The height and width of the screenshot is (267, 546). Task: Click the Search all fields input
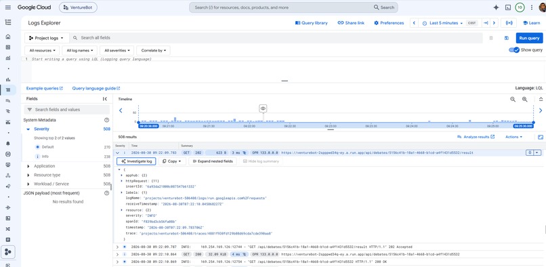tap(277, 38)
